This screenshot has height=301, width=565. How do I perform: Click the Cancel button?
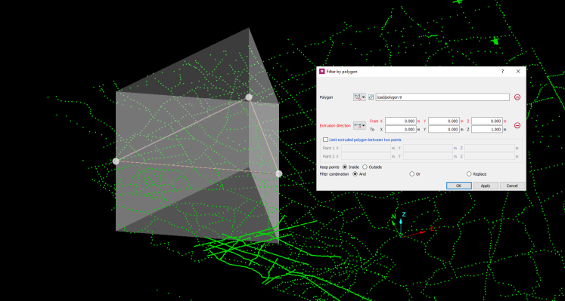click(x=512, y=186)
